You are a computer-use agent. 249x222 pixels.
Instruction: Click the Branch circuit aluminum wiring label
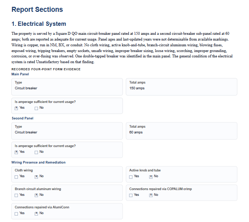[x=38, y=189]
